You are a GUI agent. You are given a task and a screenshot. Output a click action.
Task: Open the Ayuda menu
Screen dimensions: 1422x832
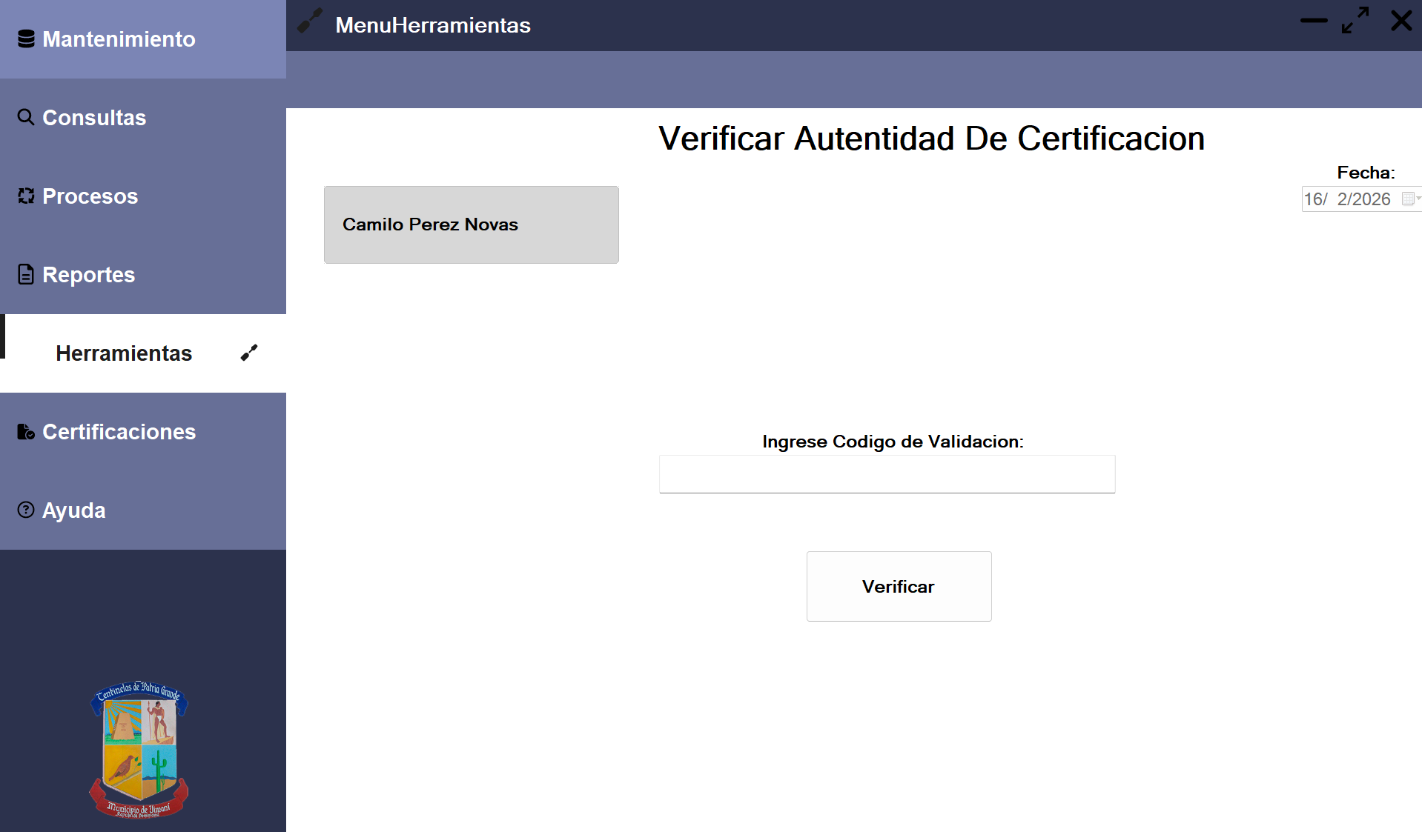coord(143,510)
